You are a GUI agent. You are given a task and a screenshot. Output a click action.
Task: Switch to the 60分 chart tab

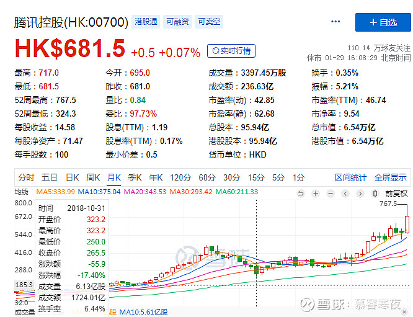(207, 177)
